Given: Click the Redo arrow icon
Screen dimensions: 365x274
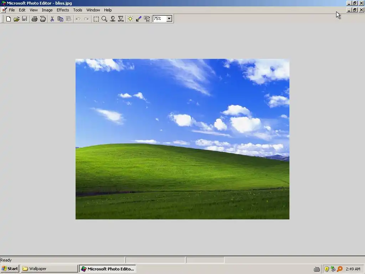Looking at the screenshot, I should pyautogui.click(x=86, y=19).
